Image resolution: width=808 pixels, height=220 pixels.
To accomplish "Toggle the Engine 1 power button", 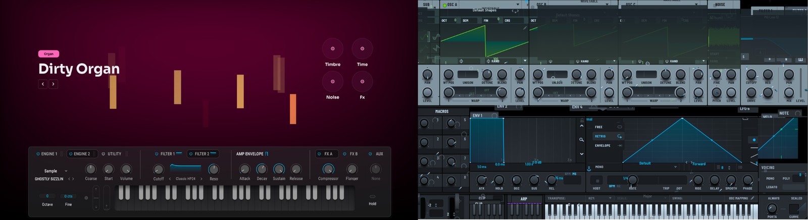I will point(38,154).
